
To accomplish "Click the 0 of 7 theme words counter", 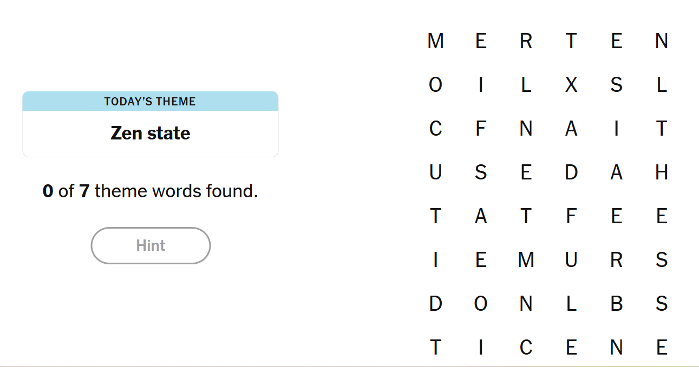I will (x=151, y=191).
